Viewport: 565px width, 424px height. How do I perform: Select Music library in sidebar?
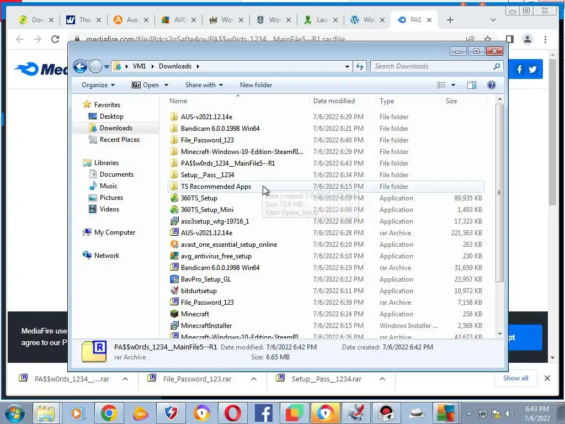point(103,185)
